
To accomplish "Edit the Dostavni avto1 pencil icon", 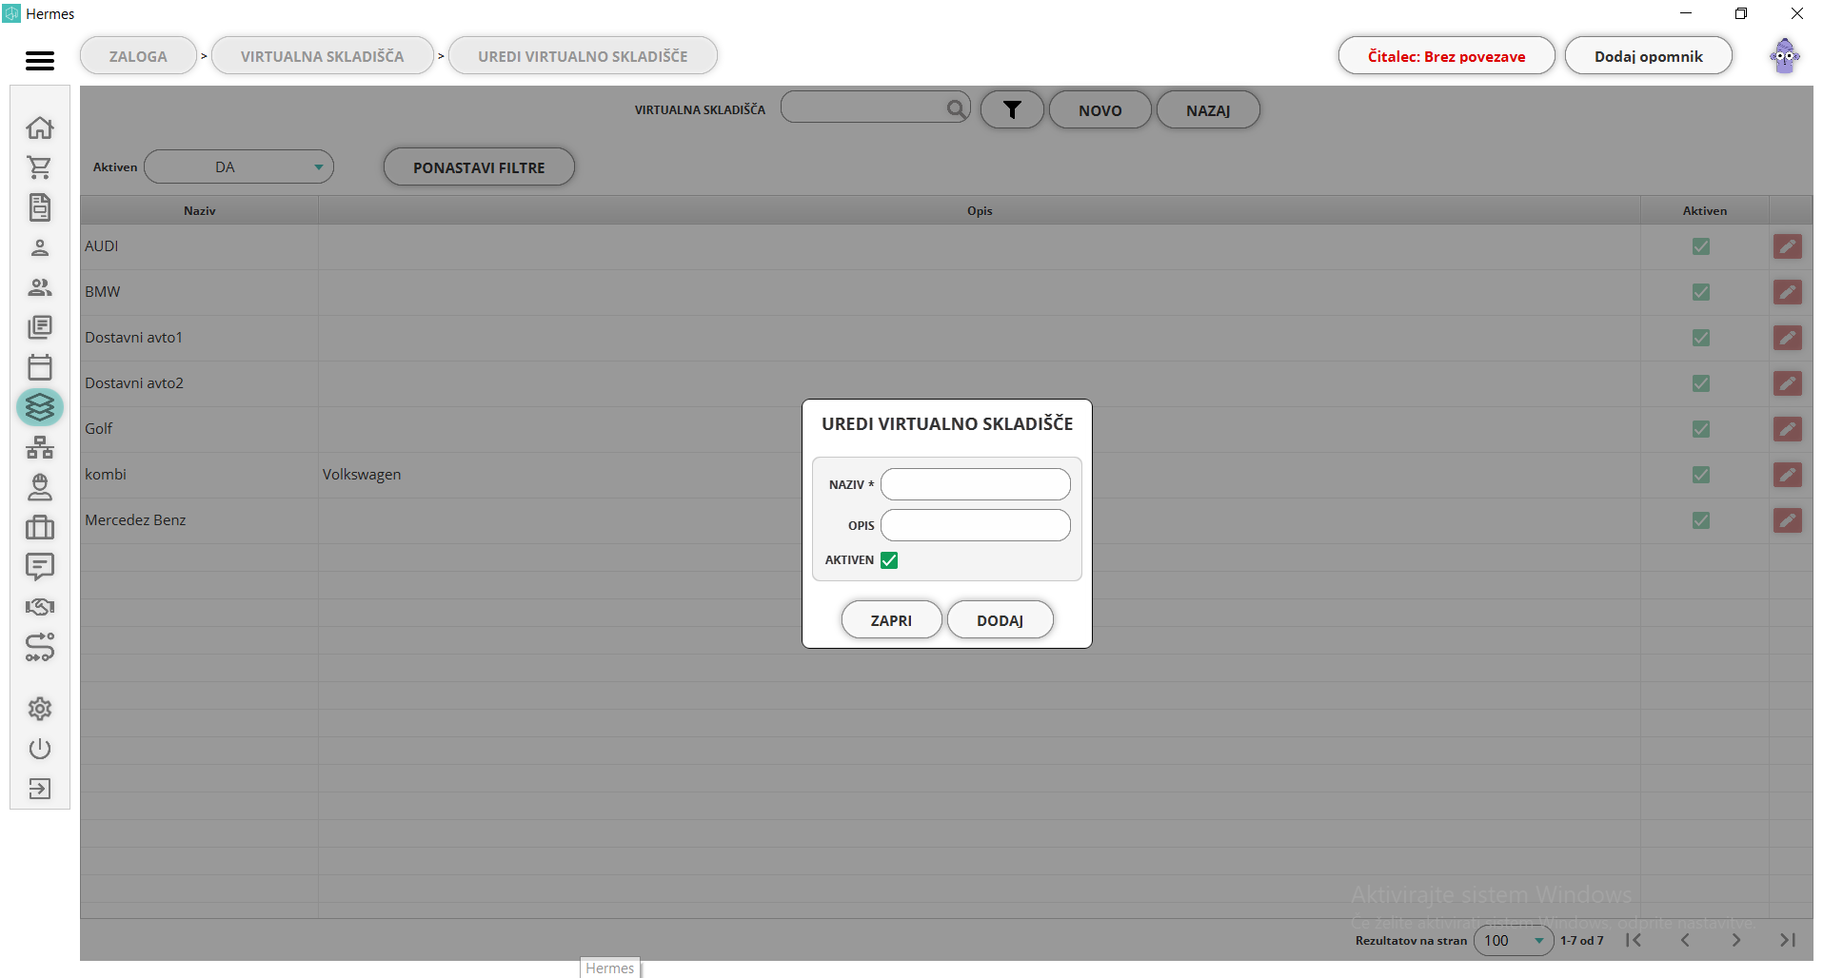I will 1788,338.
